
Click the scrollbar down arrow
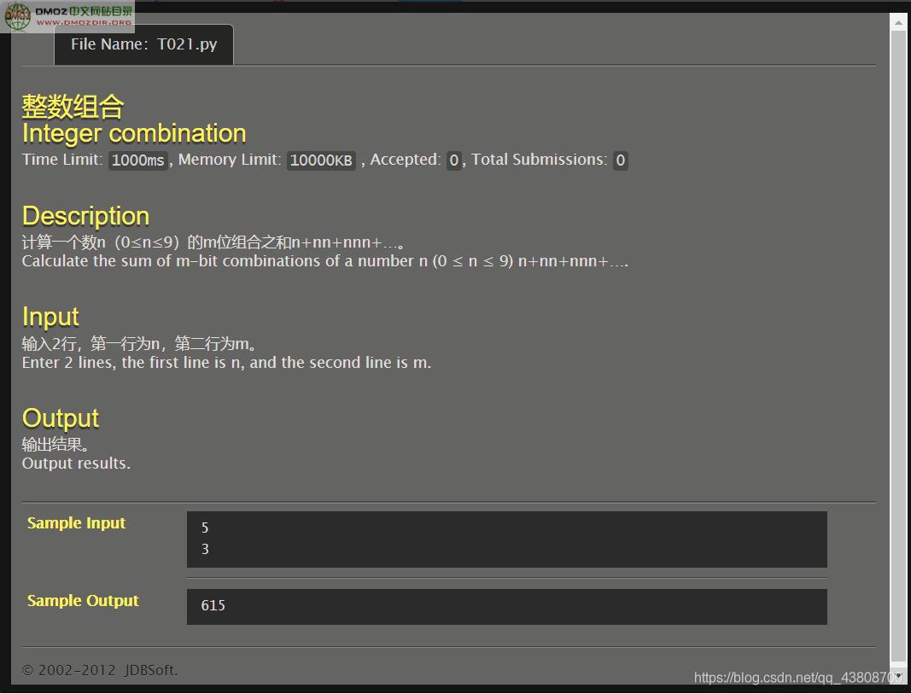click(x=898, y=675)
